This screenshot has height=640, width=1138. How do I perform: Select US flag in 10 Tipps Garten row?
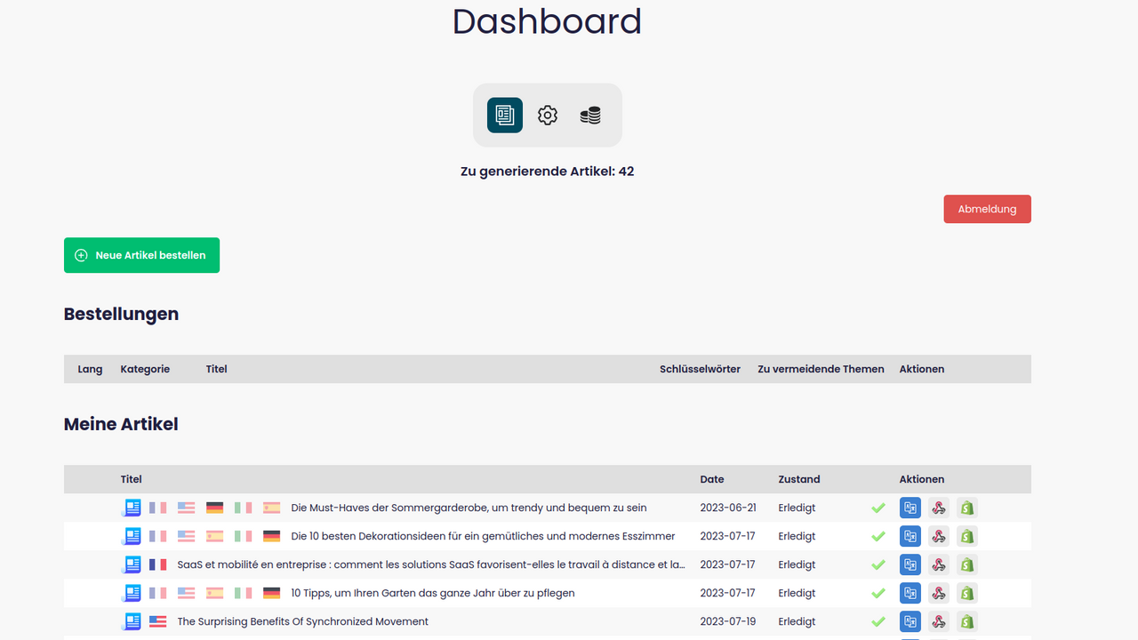[x=186, y=593]
